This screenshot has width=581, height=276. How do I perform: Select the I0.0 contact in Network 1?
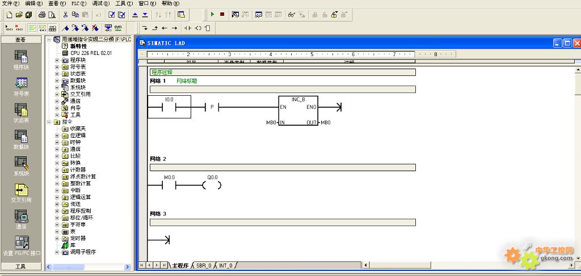coord(169,107)
